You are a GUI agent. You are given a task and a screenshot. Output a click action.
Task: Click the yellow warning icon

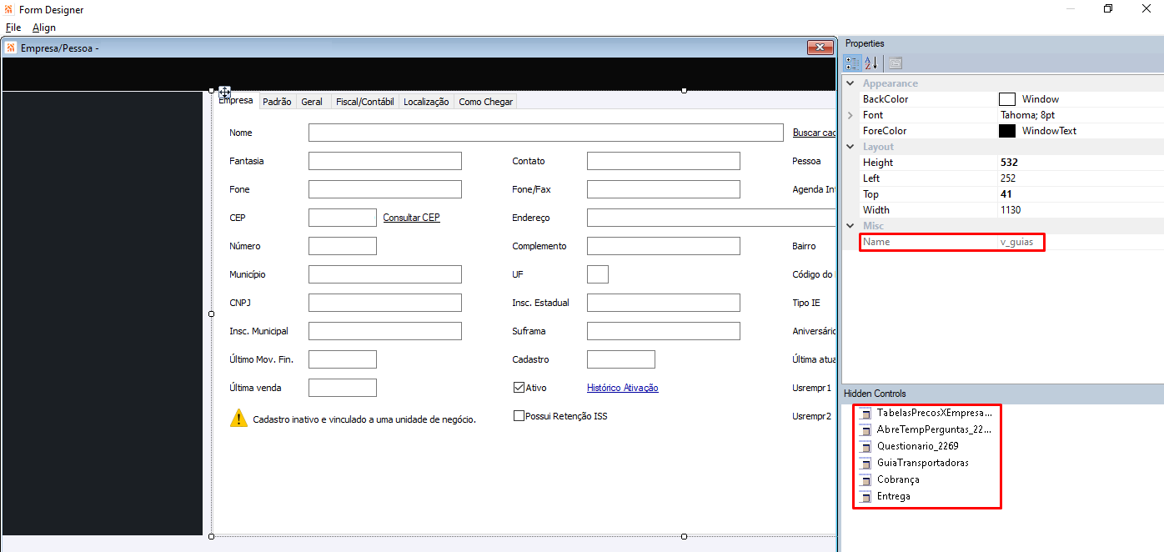coord(238,419)
